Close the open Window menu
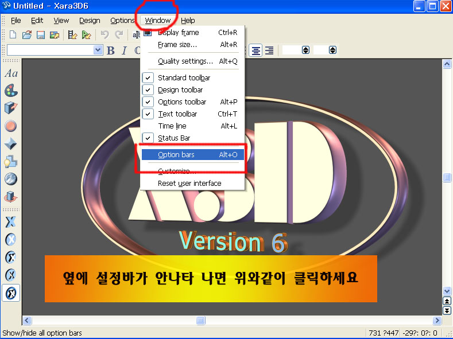This screenshot has width=453, height=339. tap(158, 21)
